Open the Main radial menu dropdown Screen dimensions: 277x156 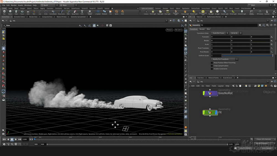click(x=68, y=5)
